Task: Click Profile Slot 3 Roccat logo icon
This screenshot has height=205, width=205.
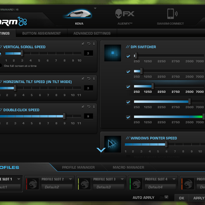Action: (84, 184)
